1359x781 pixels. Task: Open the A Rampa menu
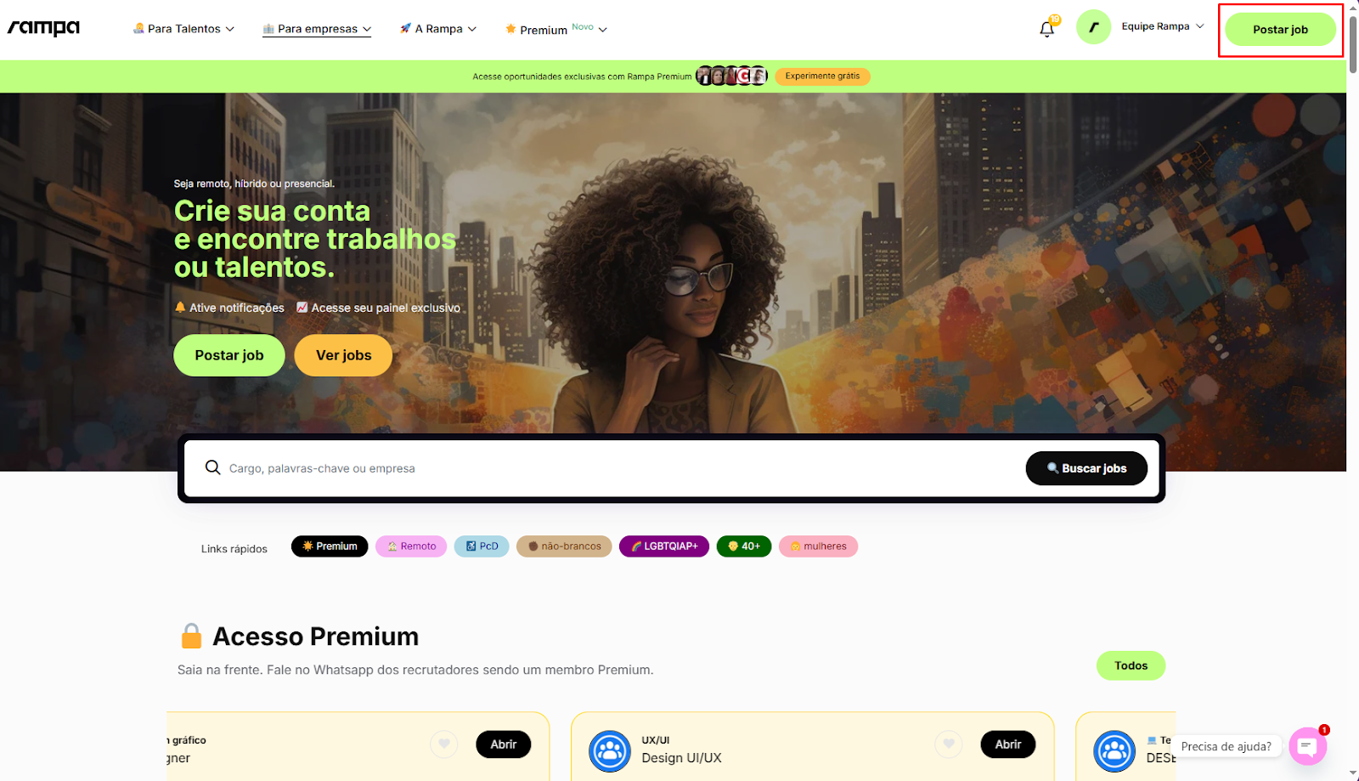point(438,29)
